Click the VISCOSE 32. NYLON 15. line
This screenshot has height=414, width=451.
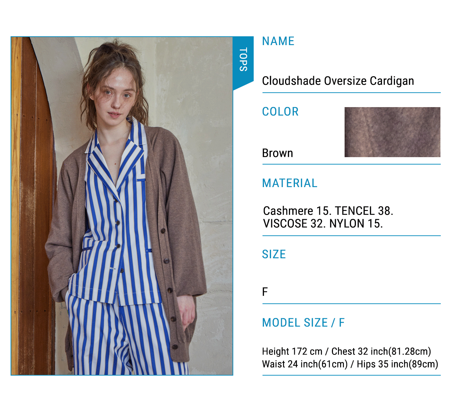point(323,224)
